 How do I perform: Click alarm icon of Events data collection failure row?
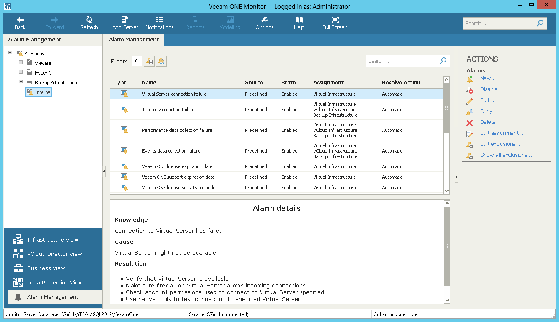[124, 151]
